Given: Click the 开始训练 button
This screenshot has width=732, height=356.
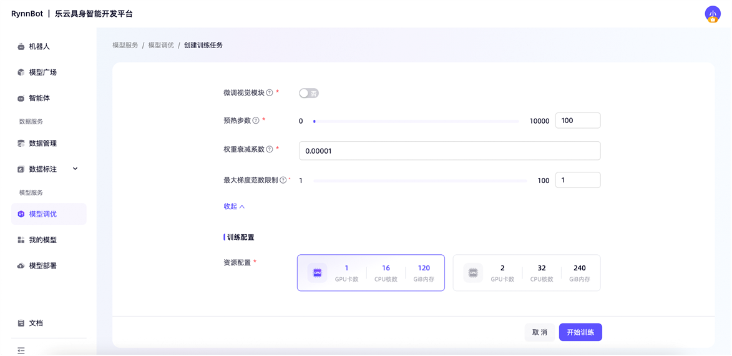Looking at the screenshot, I should (x=580, y=333).
